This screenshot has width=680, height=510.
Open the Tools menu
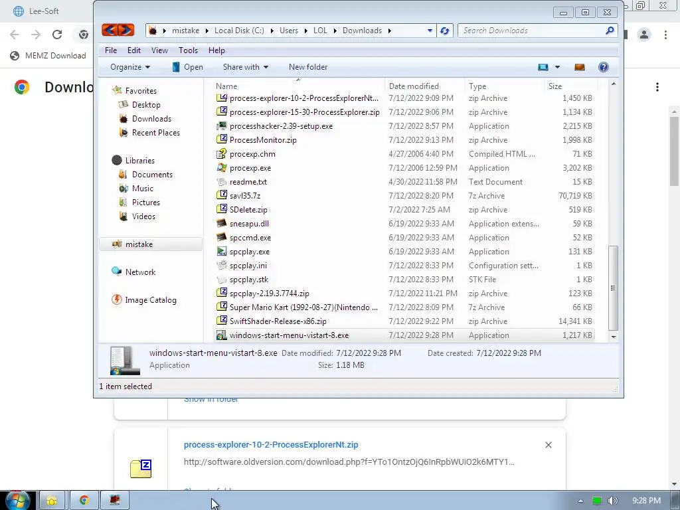tap(188, 50)
